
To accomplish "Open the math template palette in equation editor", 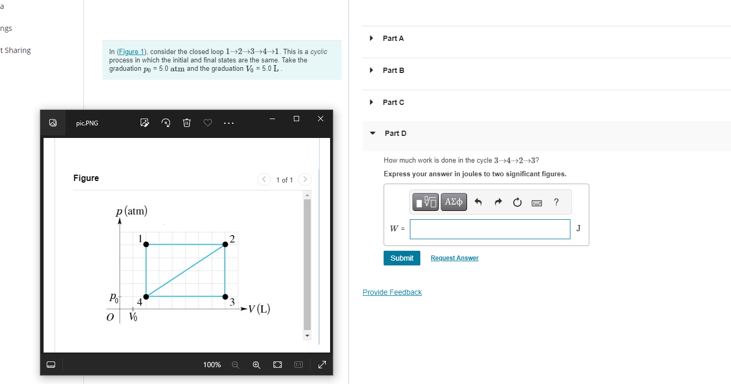I will (x=425, y=202).
